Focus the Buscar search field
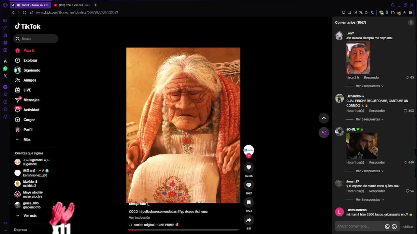This screenshot has height=234, width=417. 36,39
